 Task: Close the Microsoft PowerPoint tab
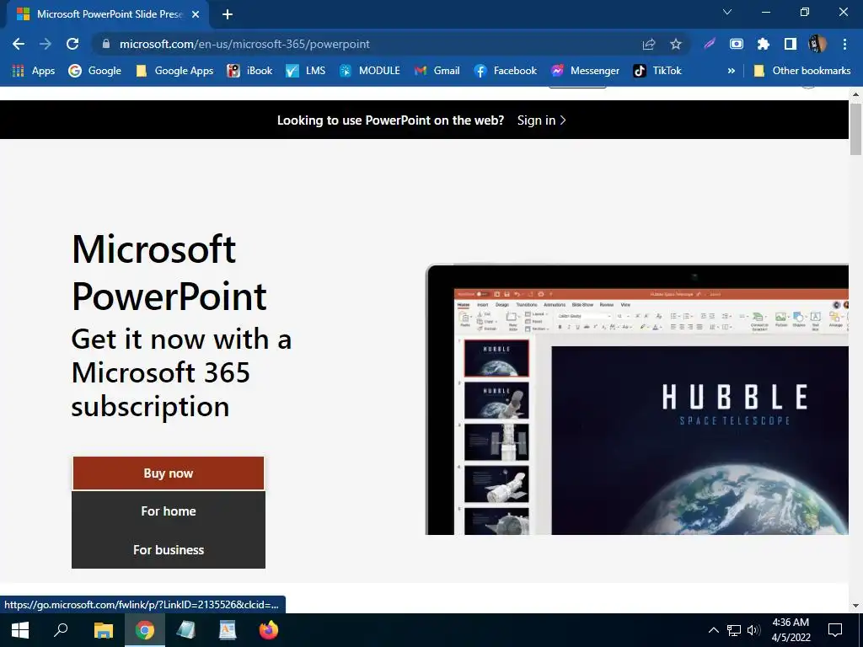pyautogui.click(x=196, y=15)
